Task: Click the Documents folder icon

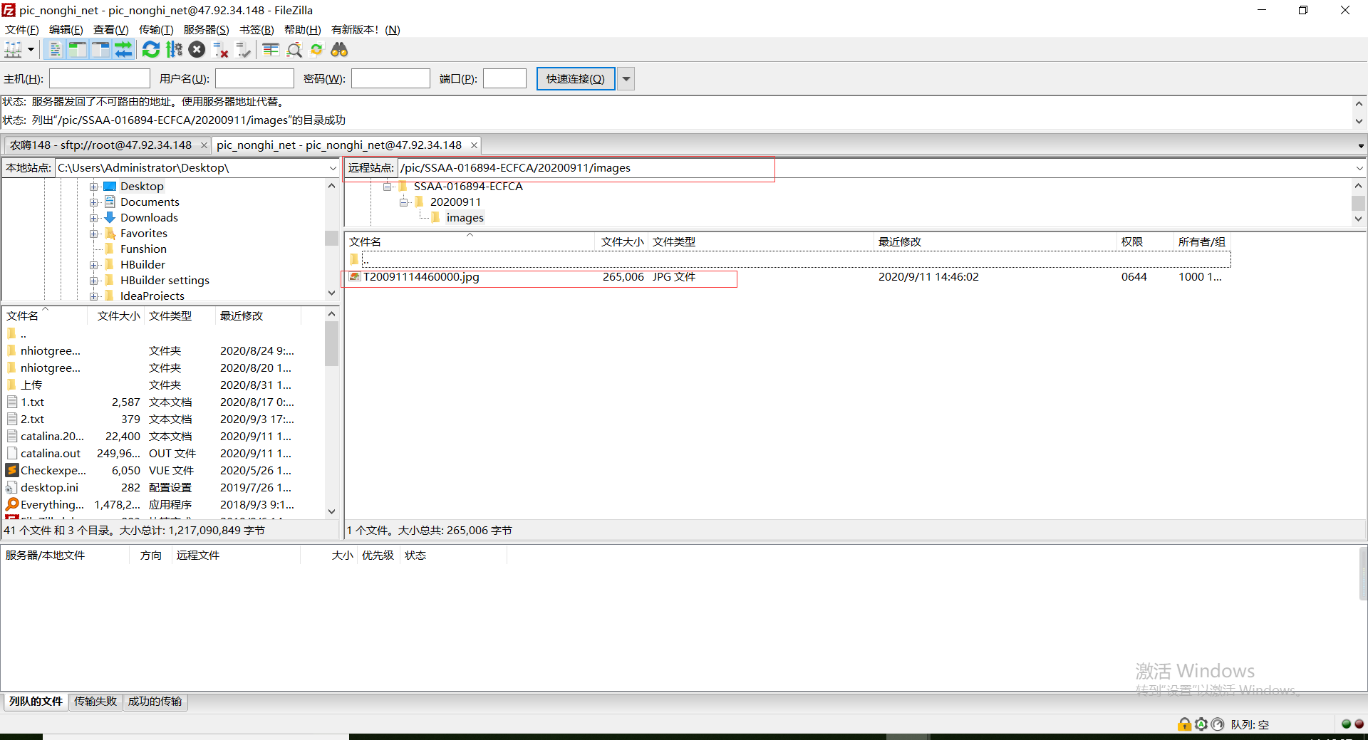Action: coord(110,202)
